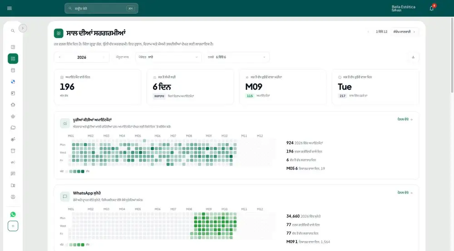Click the 'ਲਗਾਤਾਰ' badge in streak card

[x=159, y=96]
